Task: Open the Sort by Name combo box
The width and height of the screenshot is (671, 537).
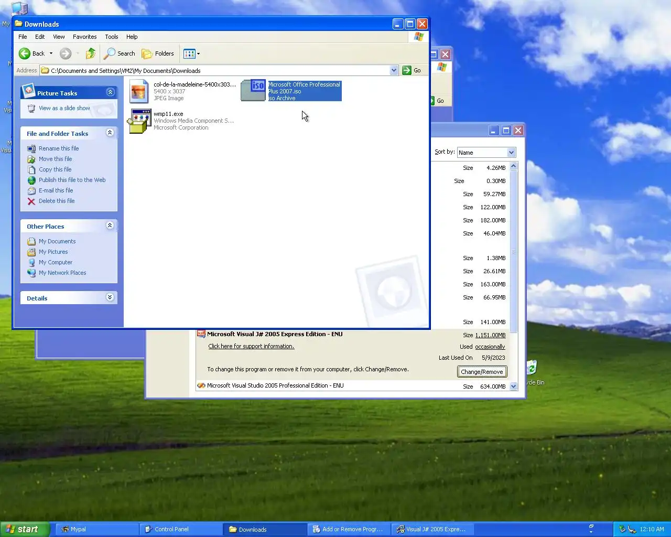Action: coord(486,153)
